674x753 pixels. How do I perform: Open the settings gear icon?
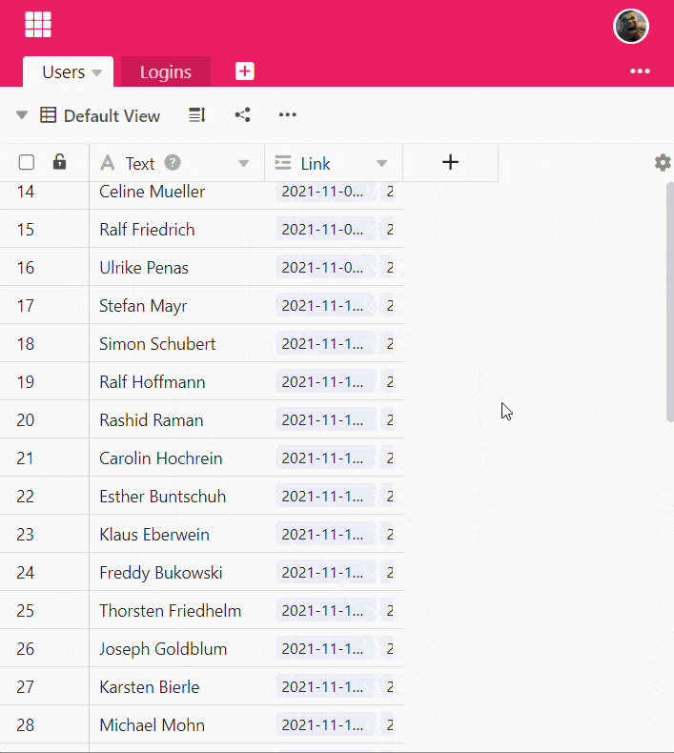(663, 163)
